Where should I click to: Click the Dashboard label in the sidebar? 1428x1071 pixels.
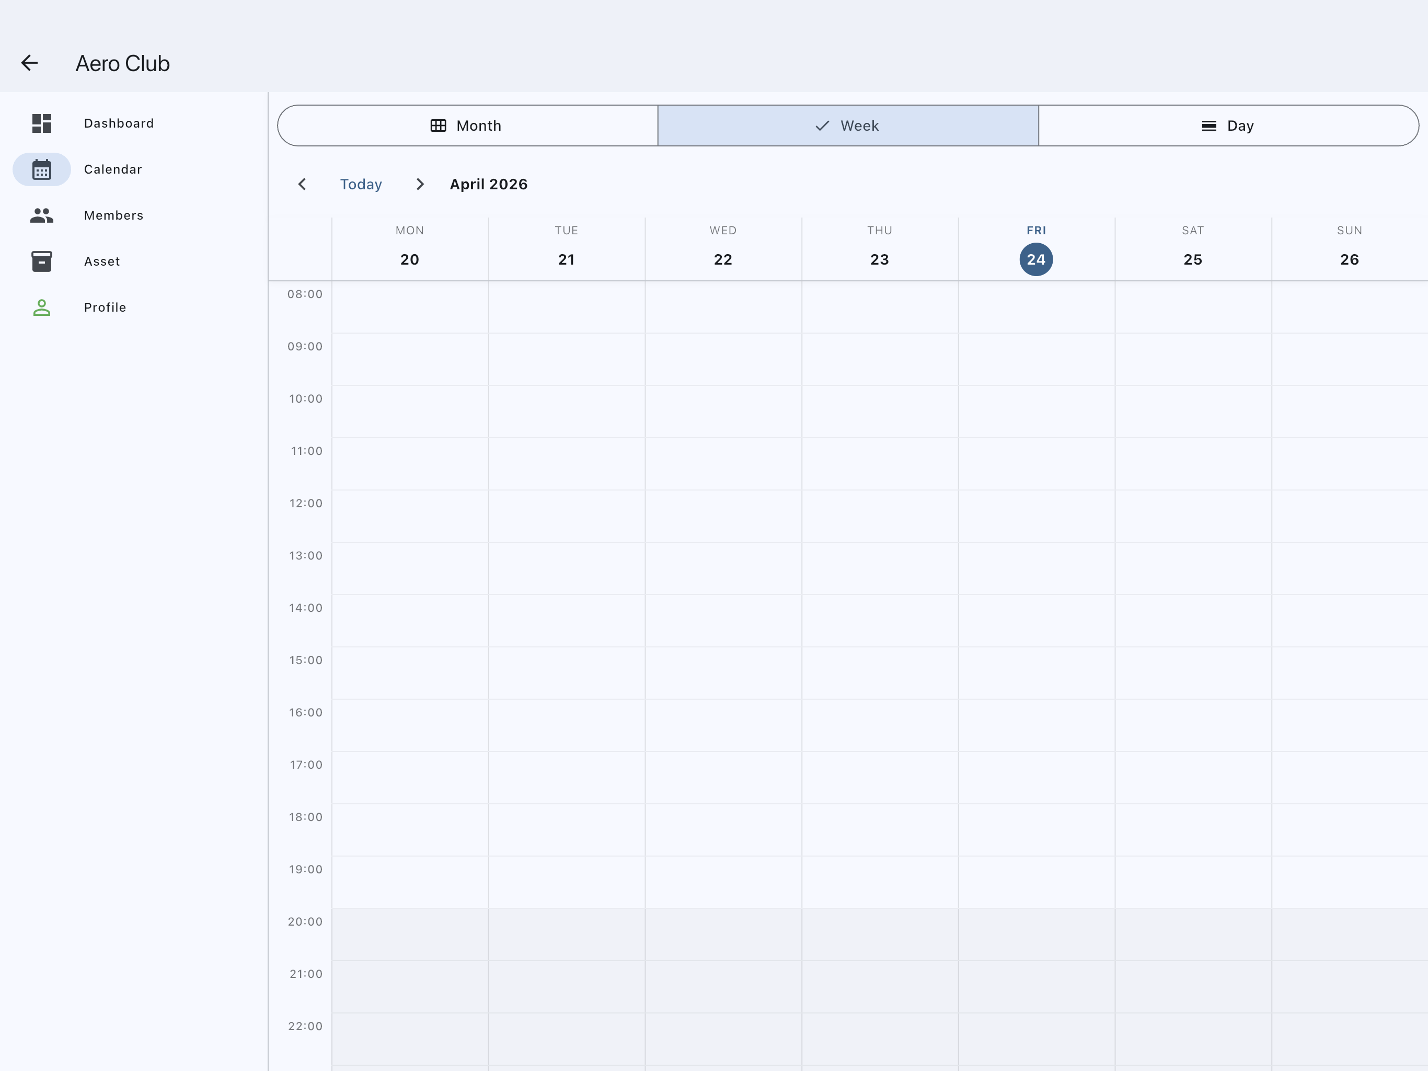(119, 123)
